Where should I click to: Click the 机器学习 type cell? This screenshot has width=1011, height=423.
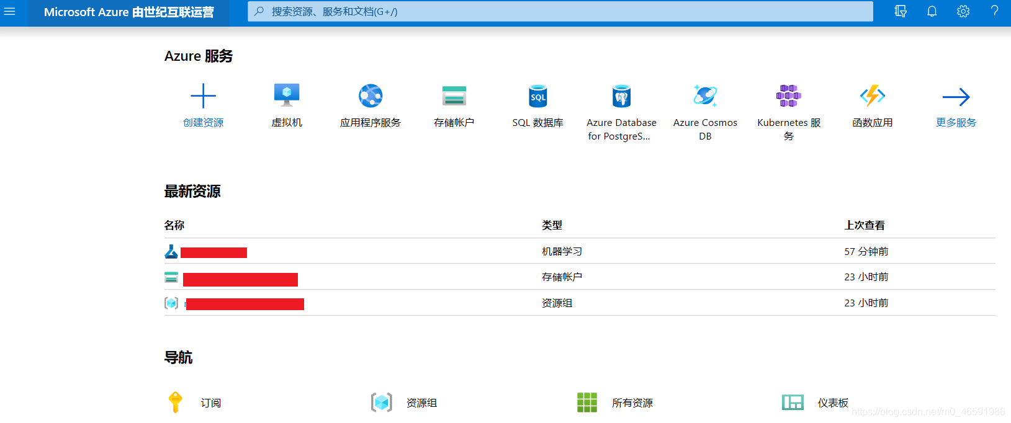(x=562, y=251)
